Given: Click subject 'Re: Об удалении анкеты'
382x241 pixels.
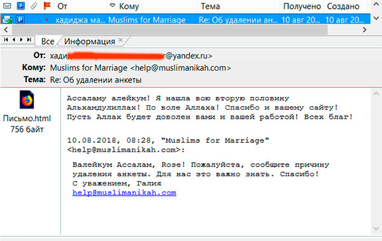Looking at the screenshot, I should [95, 80].
